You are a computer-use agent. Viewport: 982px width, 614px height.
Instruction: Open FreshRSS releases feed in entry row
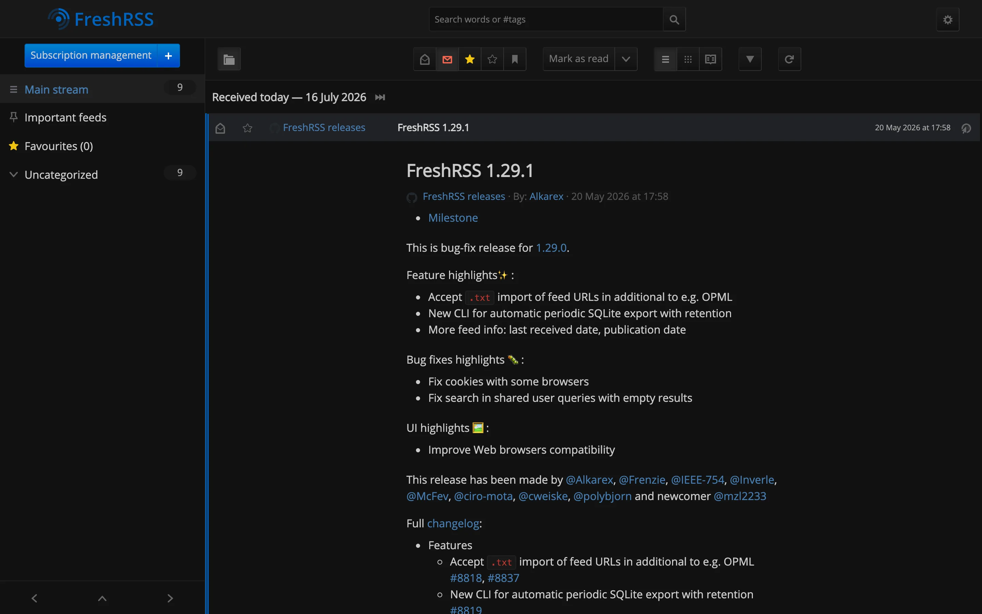[324, 128]
